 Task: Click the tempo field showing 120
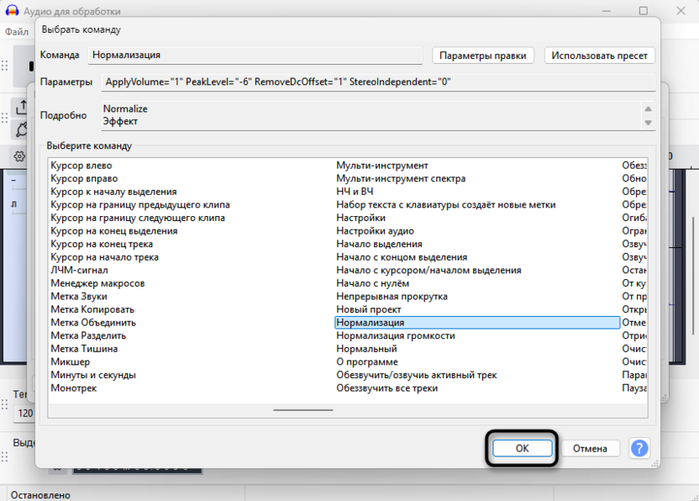click(x=24, y=413)
